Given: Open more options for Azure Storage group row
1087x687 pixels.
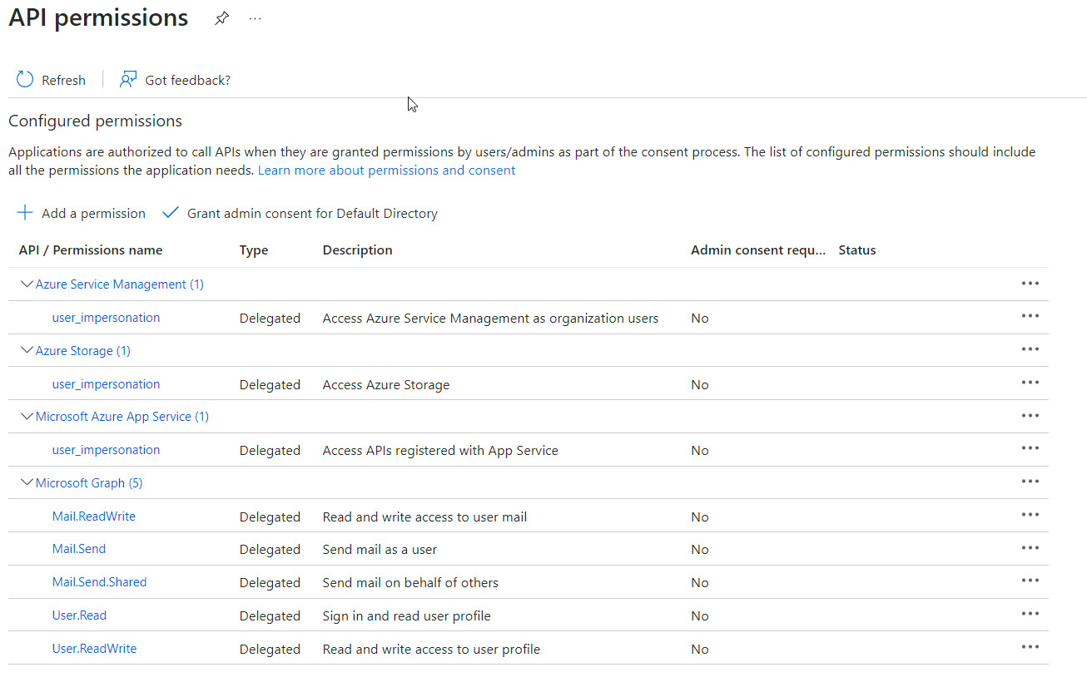Looking at the screenshot, I should coord(1030,349).
